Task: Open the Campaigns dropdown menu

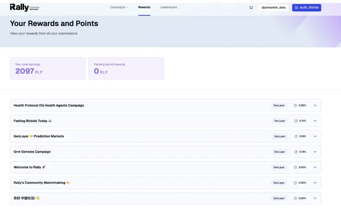Action: (119, 7)
